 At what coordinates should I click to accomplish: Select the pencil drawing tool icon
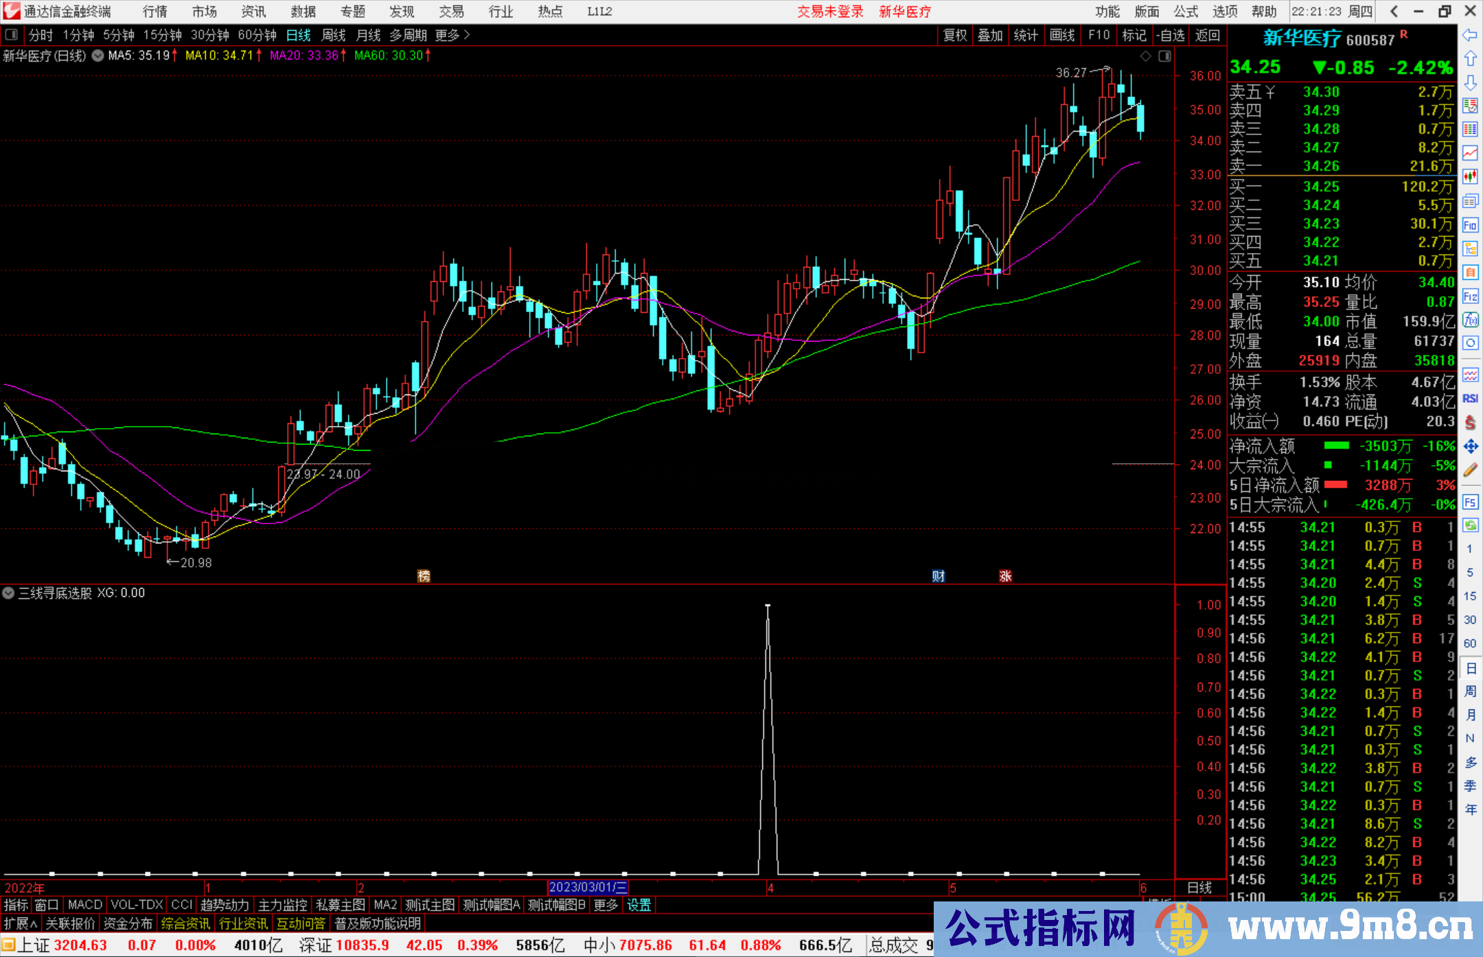pyautogui.click(x=1470, y=471)
